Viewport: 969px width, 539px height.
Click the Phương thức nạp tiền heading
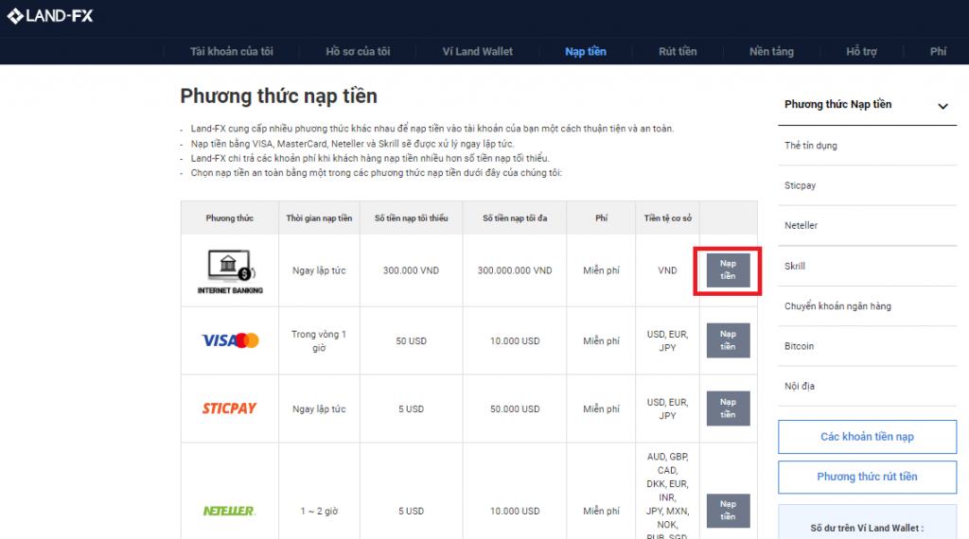coord(279,96)
